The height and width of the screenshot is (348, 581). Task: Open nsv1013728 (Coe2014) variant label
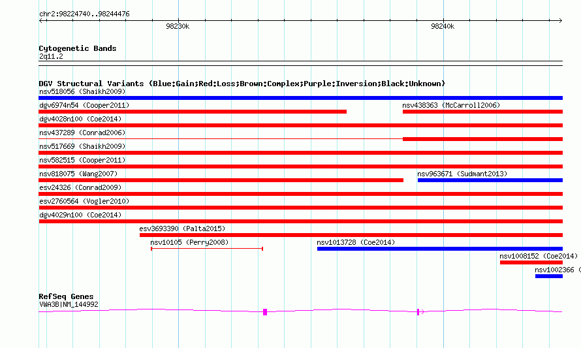pos(356,242)
